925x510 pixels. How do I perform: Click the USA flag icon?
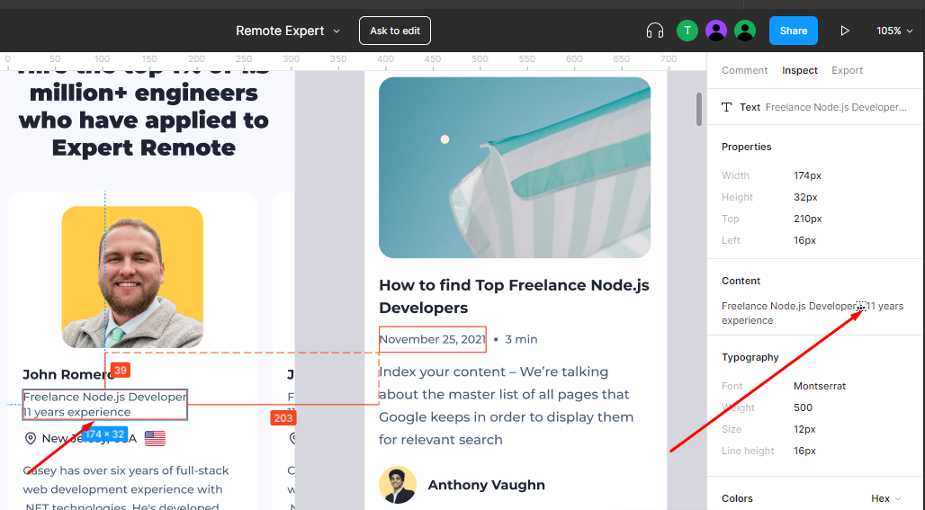point(155,438)
